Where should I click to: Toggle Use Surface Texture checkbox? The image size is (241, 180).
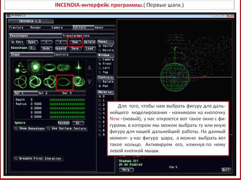tap(49, 129)
